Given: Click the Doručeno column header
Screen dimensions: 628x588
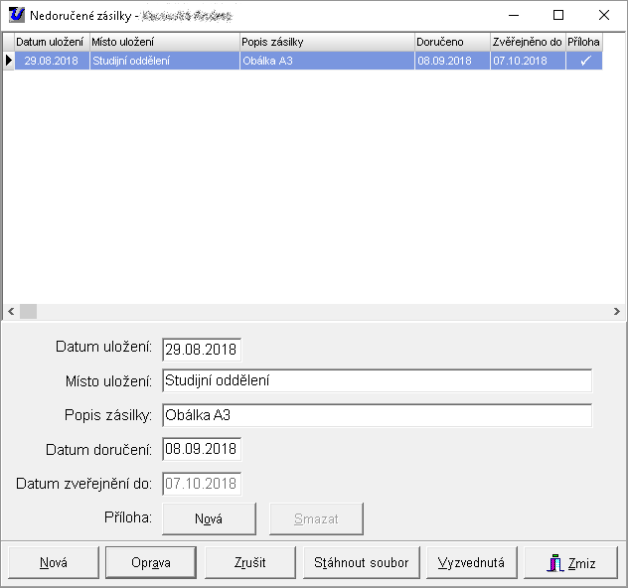Looking at the screenshot, I should point(451,43).
